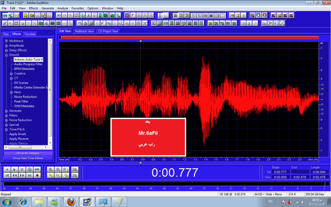
Task: Expand the Creative subfolder
Action: click(11, 73)
